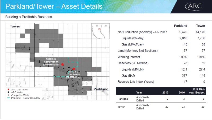Click Parkland 2015 wells drilled value 2
212x120 pixels.
coord(167,99)
